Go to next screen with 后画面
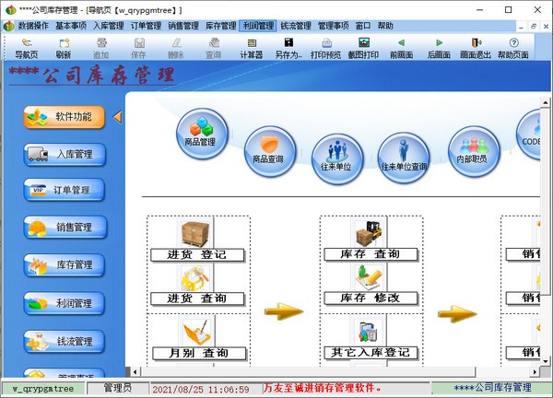 (439, 47)
